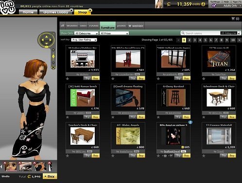Toggle wishlist star for Schoolroom Desk & Chair

tap(204, 117)
